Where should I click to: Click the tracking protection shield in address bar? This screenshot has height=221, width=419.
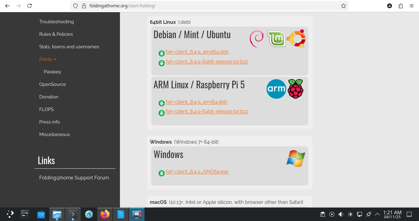tap(75, 6)
